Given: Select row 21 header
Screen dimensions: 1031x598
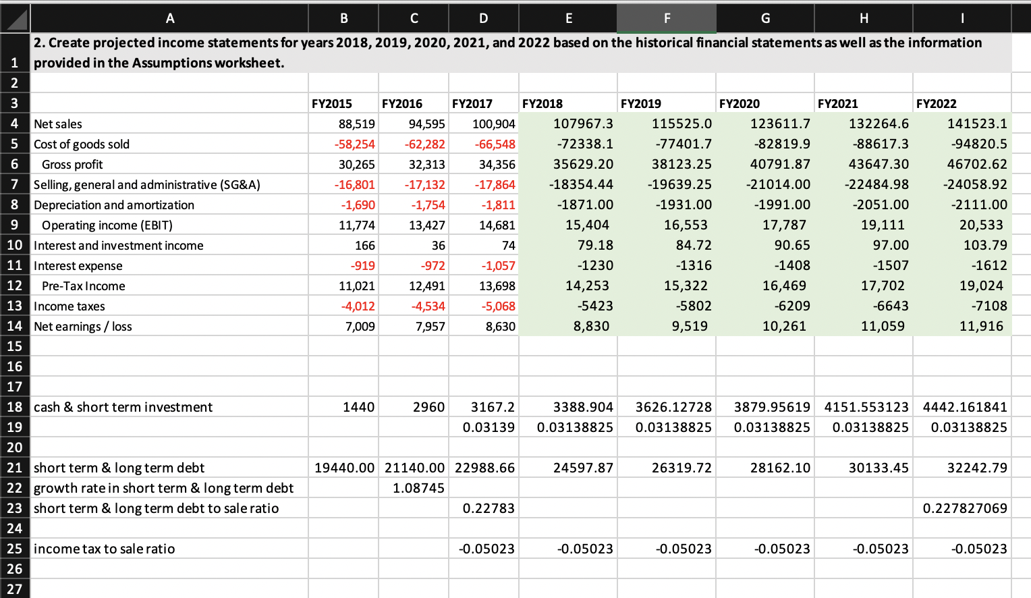Looking at the screenshot, I should tap(15, 468).
